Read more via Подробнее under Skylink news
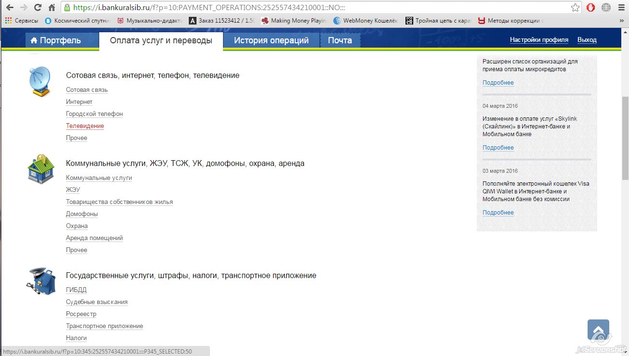This screenshot has height=356, width=629. coord(498,148)
